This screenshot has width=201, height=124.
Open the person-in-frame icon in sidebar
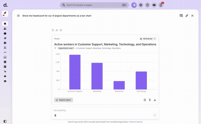point(5,48)
